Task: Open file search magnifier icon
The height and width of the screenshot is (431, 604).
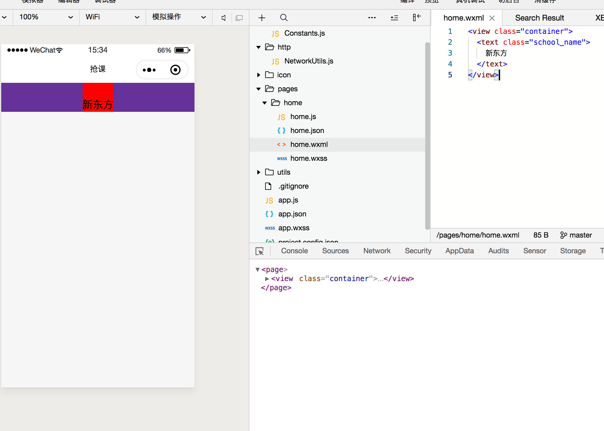Action: (x=284, y=18)
